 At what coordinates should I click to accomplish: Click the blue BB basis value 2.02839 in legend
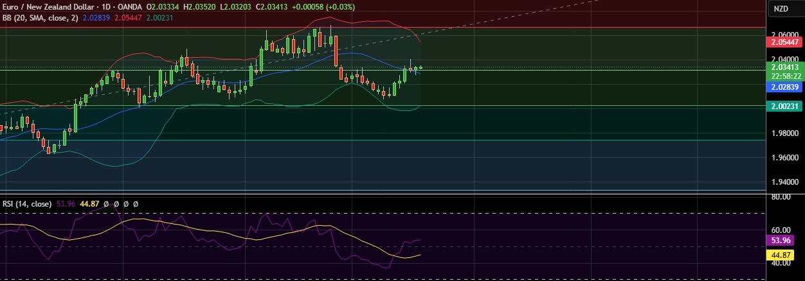96,17
